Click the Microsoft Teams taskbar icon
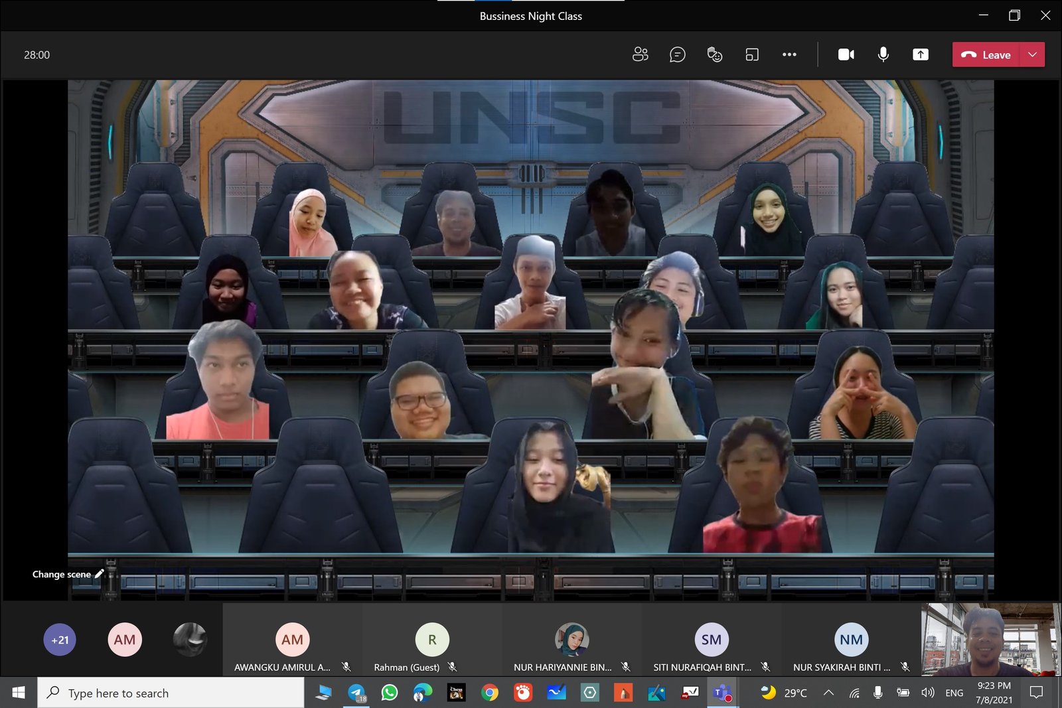Viewport: 1062px width, 708px height. (723, 693)
